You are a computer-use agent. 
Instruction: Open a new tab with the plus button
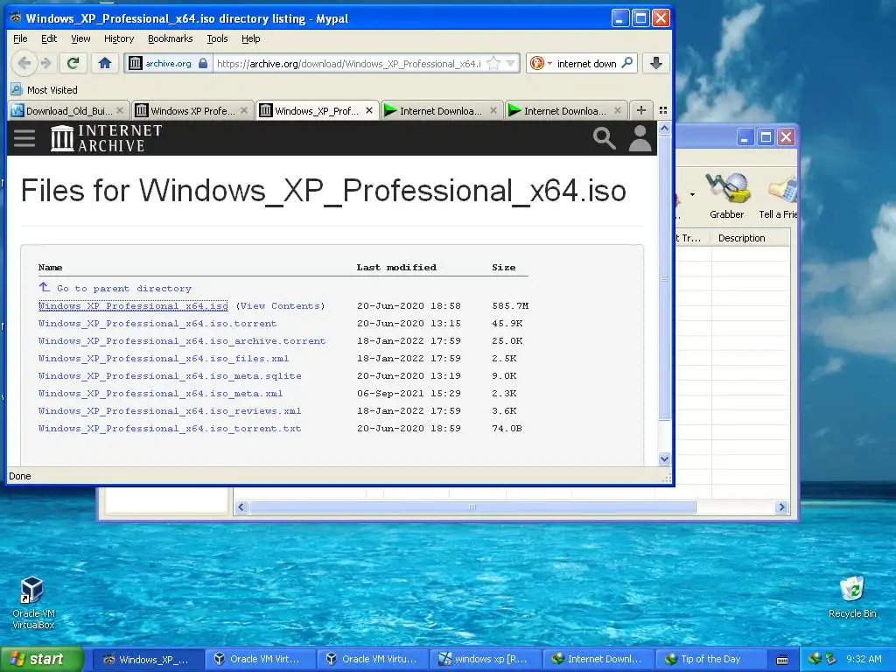pos(641,110)
